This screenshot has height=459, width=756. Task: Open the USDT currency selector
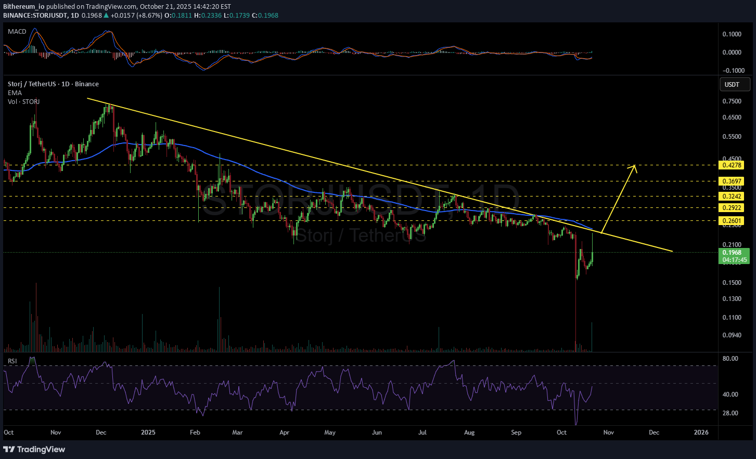(x=735, y=84)
